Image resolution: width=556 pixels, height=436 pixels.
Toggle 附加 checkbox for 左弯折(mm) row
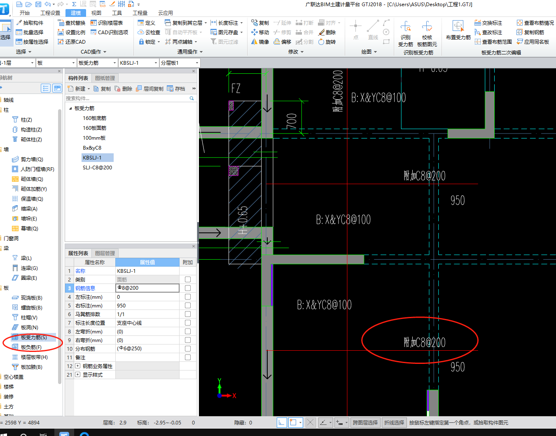(188, 331)
